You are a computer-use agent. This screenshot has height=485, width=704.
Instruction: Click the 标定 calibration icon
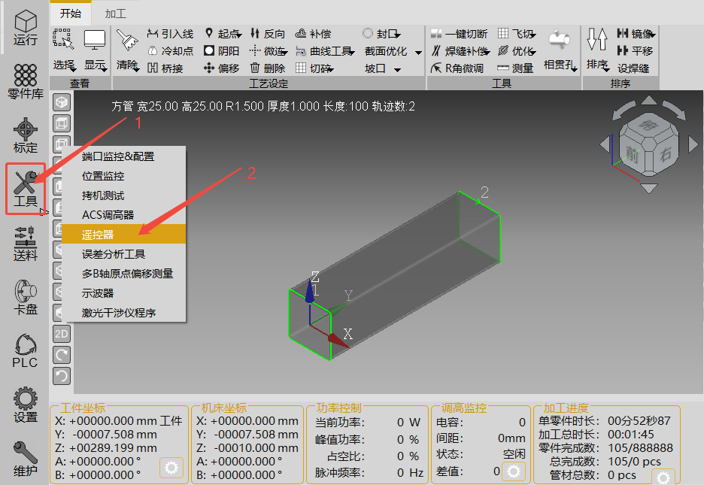click(x=25, y=135)
